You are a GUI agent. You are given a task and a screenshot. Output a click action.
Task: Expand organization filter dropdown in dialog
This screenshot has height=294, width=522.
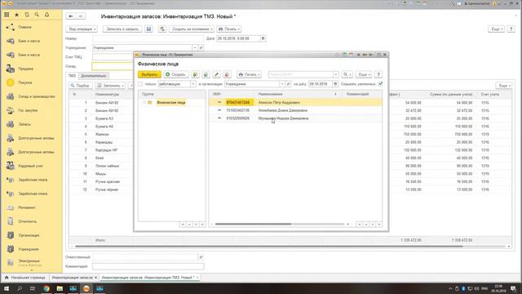[x=282, y=84]
